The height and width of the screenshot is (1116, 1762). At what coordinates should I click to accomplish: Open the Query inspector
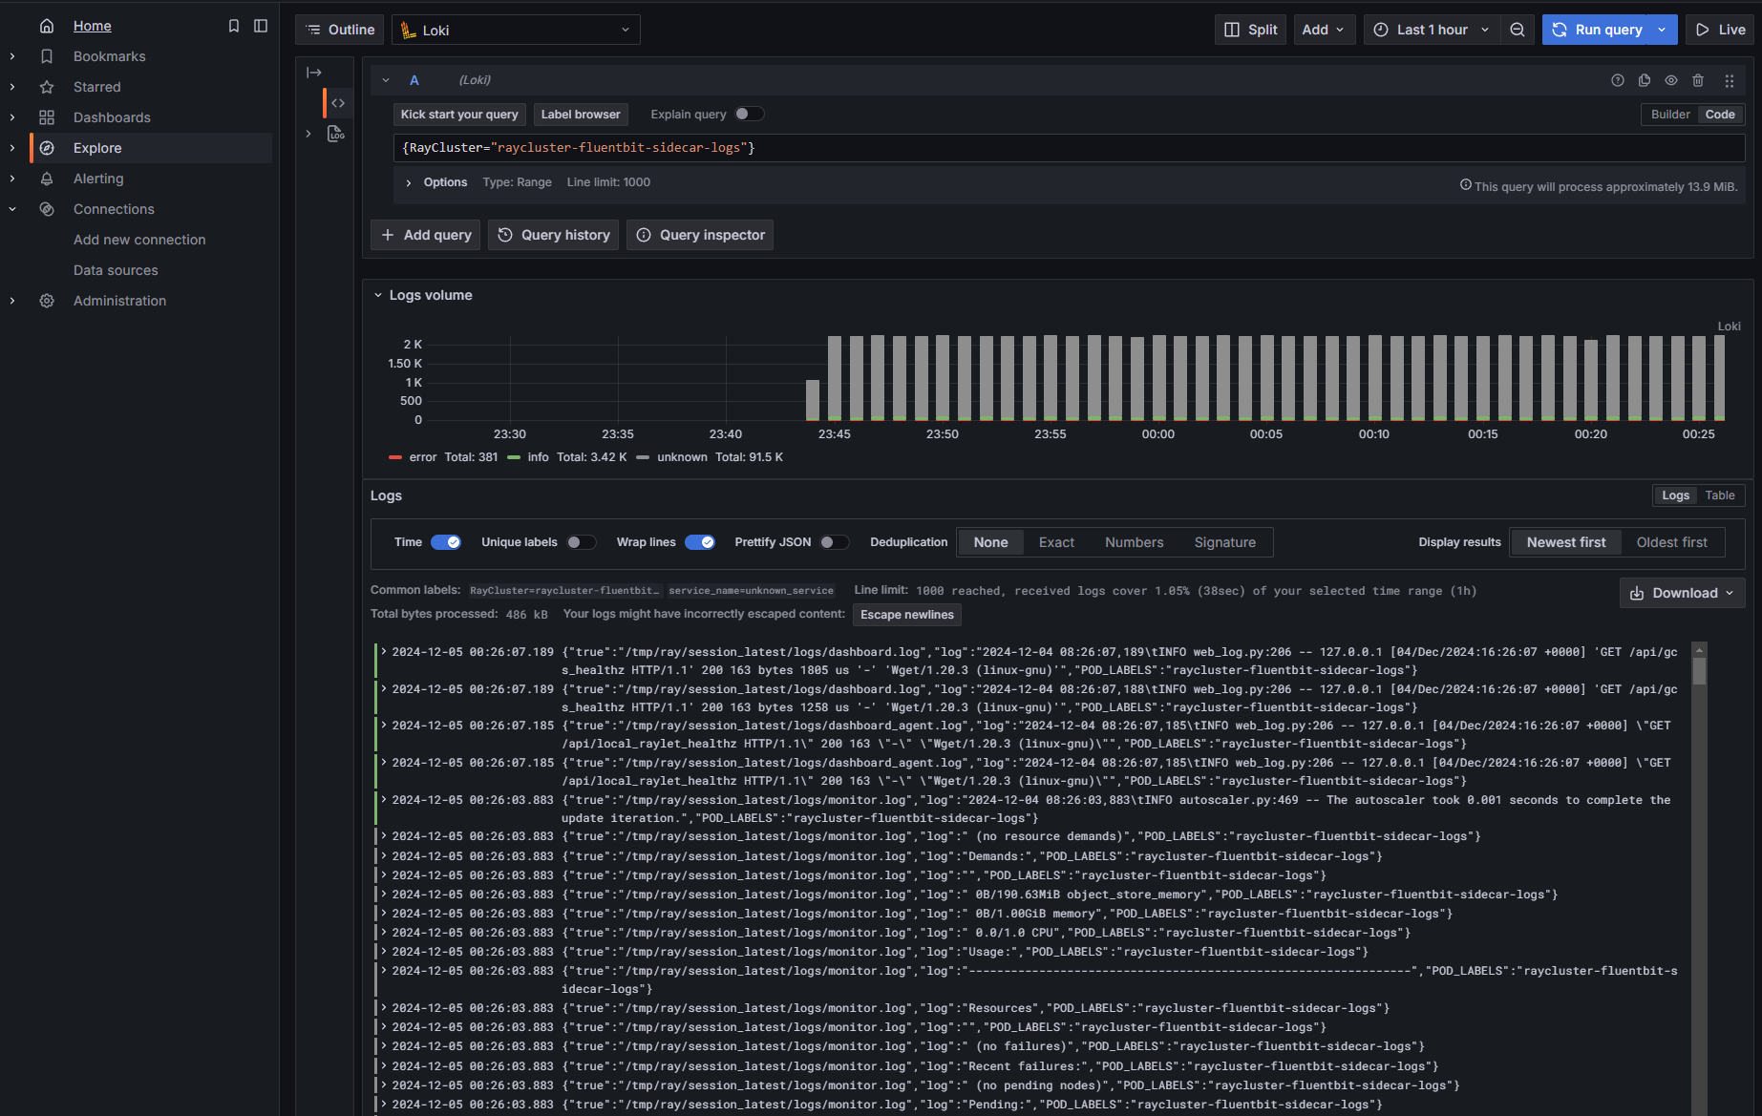tap(700, 235)
